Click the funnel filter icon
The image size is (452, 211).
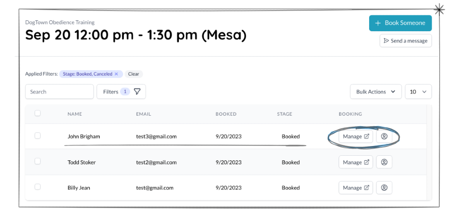(137, 92)
